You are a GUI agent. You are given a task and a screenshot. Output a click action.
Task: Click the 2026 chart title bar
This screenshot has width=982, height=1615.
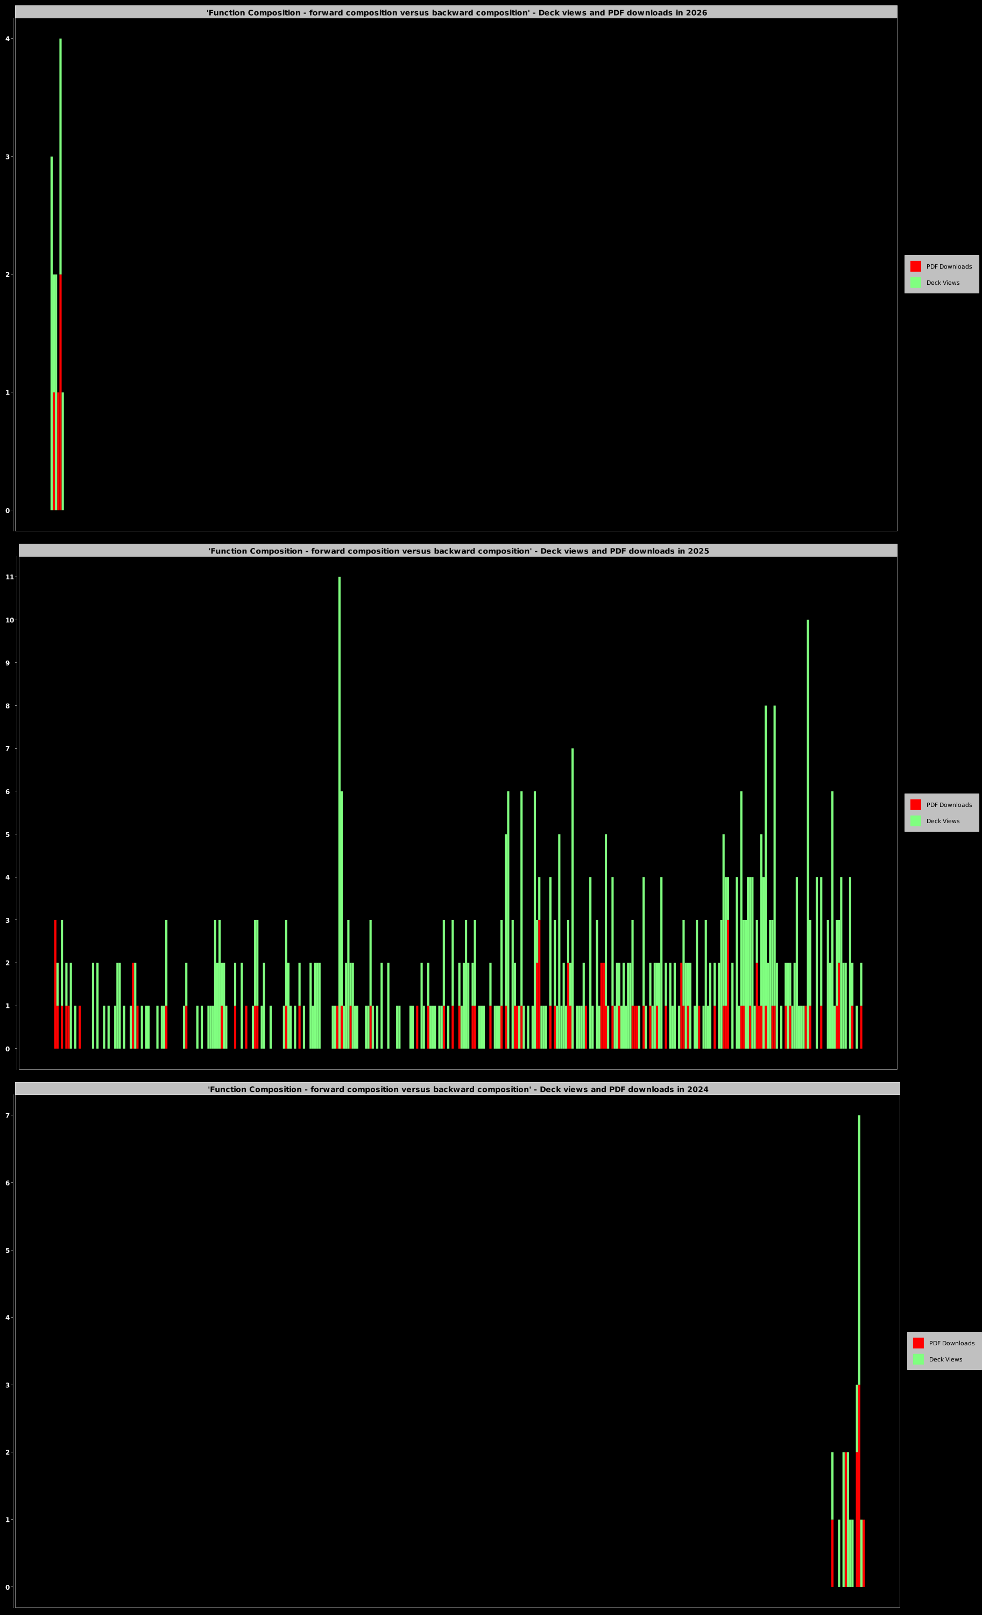pos(456,12)
